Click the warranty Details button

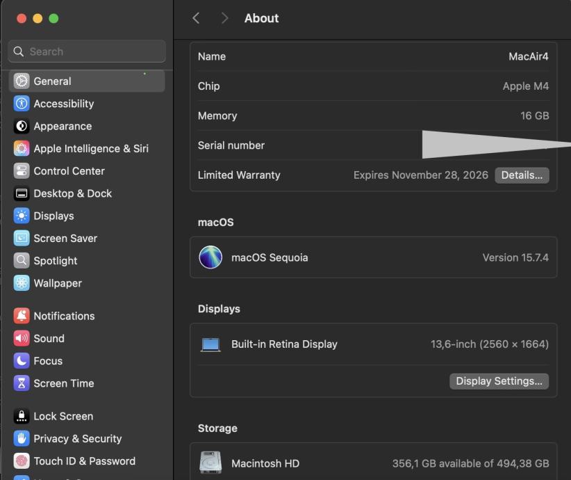click(x=522, y=175)
